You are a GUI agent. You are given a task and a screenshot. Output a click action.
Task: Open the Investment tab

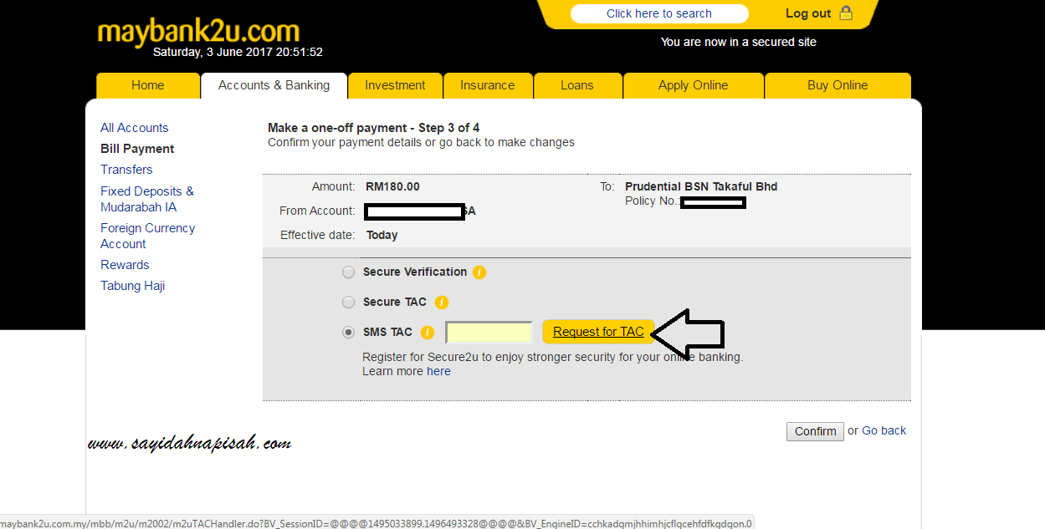tap(395, 85)
